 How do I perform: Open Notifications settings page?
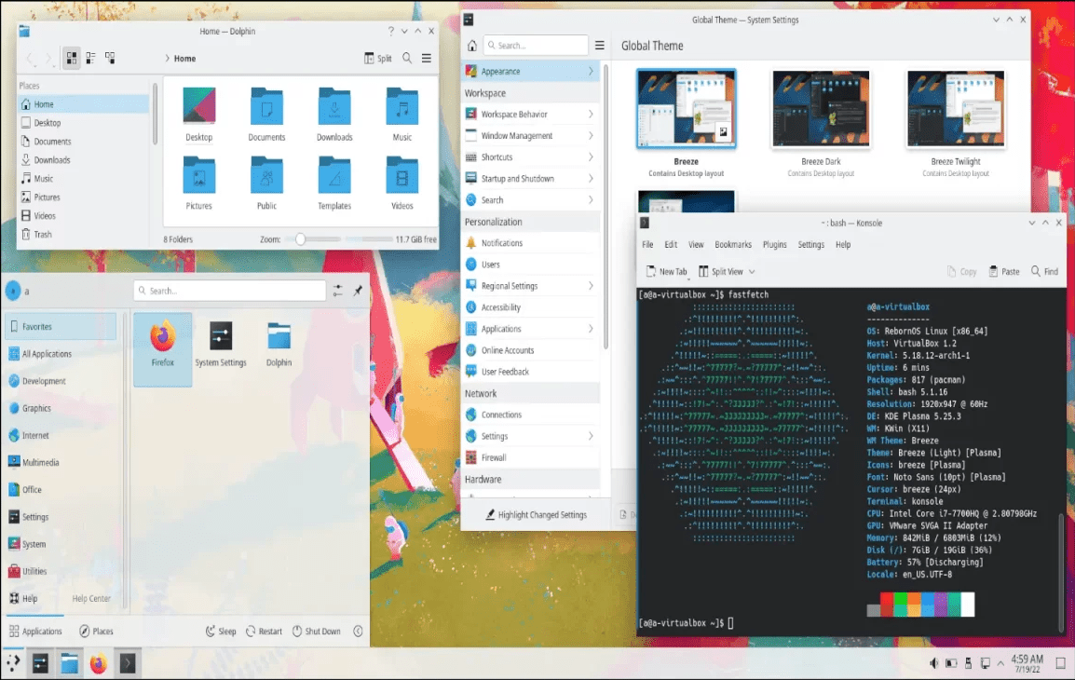click(x=530, y=243)
